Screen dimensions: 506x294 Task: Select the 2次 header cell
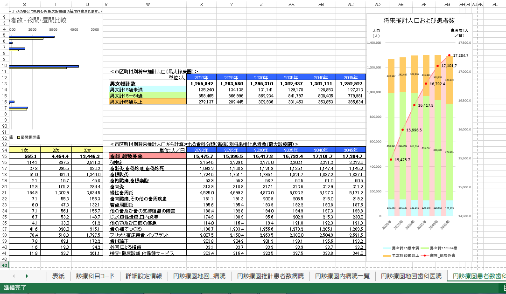tap(56, 150)
